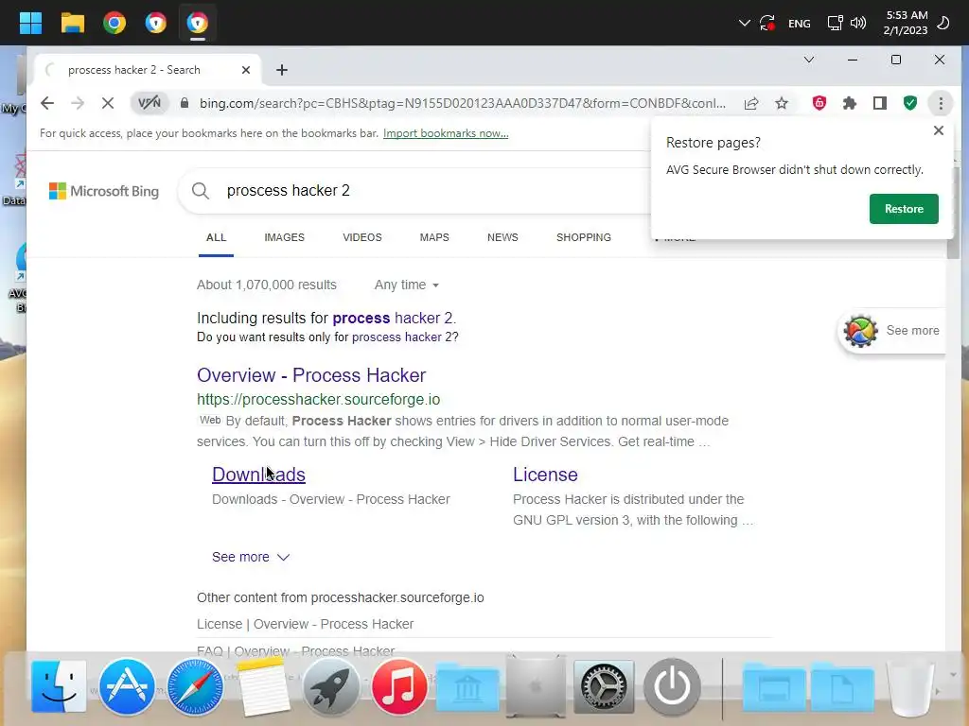Search only for proscess hacker 2
This screenshot has height=726, width=969.
click(403, 337)
